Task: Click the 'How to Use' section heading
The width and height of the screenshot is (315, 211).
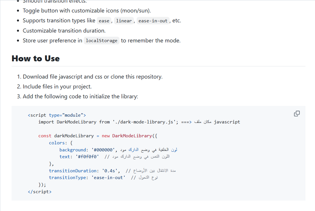Action: coord(36,58)
